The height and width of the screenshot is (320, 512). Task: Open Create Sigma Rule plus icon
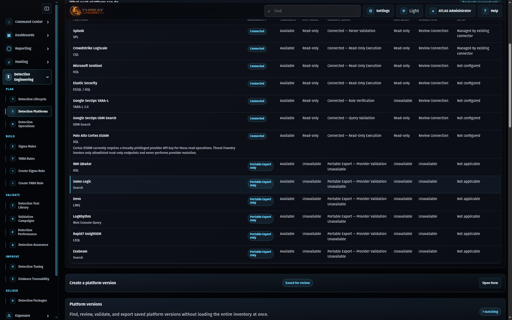point(13,171)
